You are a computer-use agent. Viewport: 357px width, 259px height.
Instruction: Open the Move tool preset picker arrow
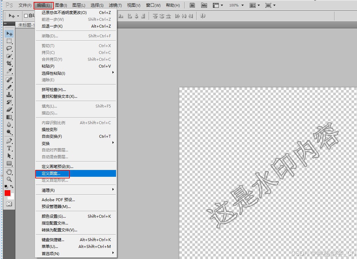(18, 16)
